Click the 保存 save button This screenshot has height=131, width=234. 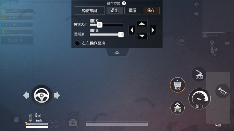click(151, 11)
